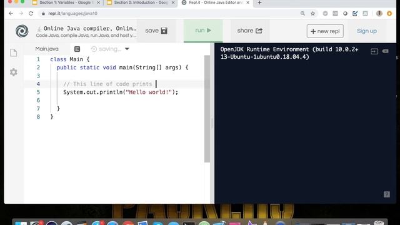Click the divider handle between editor and console
Image resolution: width=400 pixels, height=225 pixels.
click(212, 124)
